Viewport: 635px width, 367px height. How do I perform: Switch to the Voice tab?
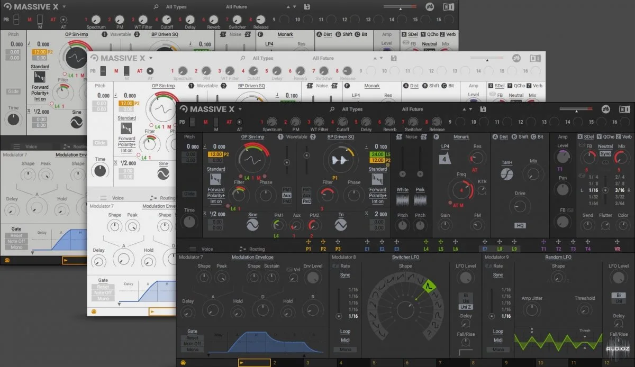click(x=207, y=249)
